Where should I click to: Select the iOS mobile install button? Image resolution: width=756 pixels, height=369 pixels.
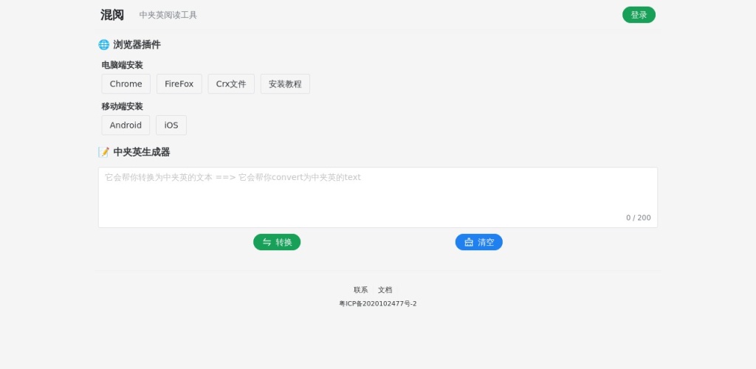[x=171, y=125]
